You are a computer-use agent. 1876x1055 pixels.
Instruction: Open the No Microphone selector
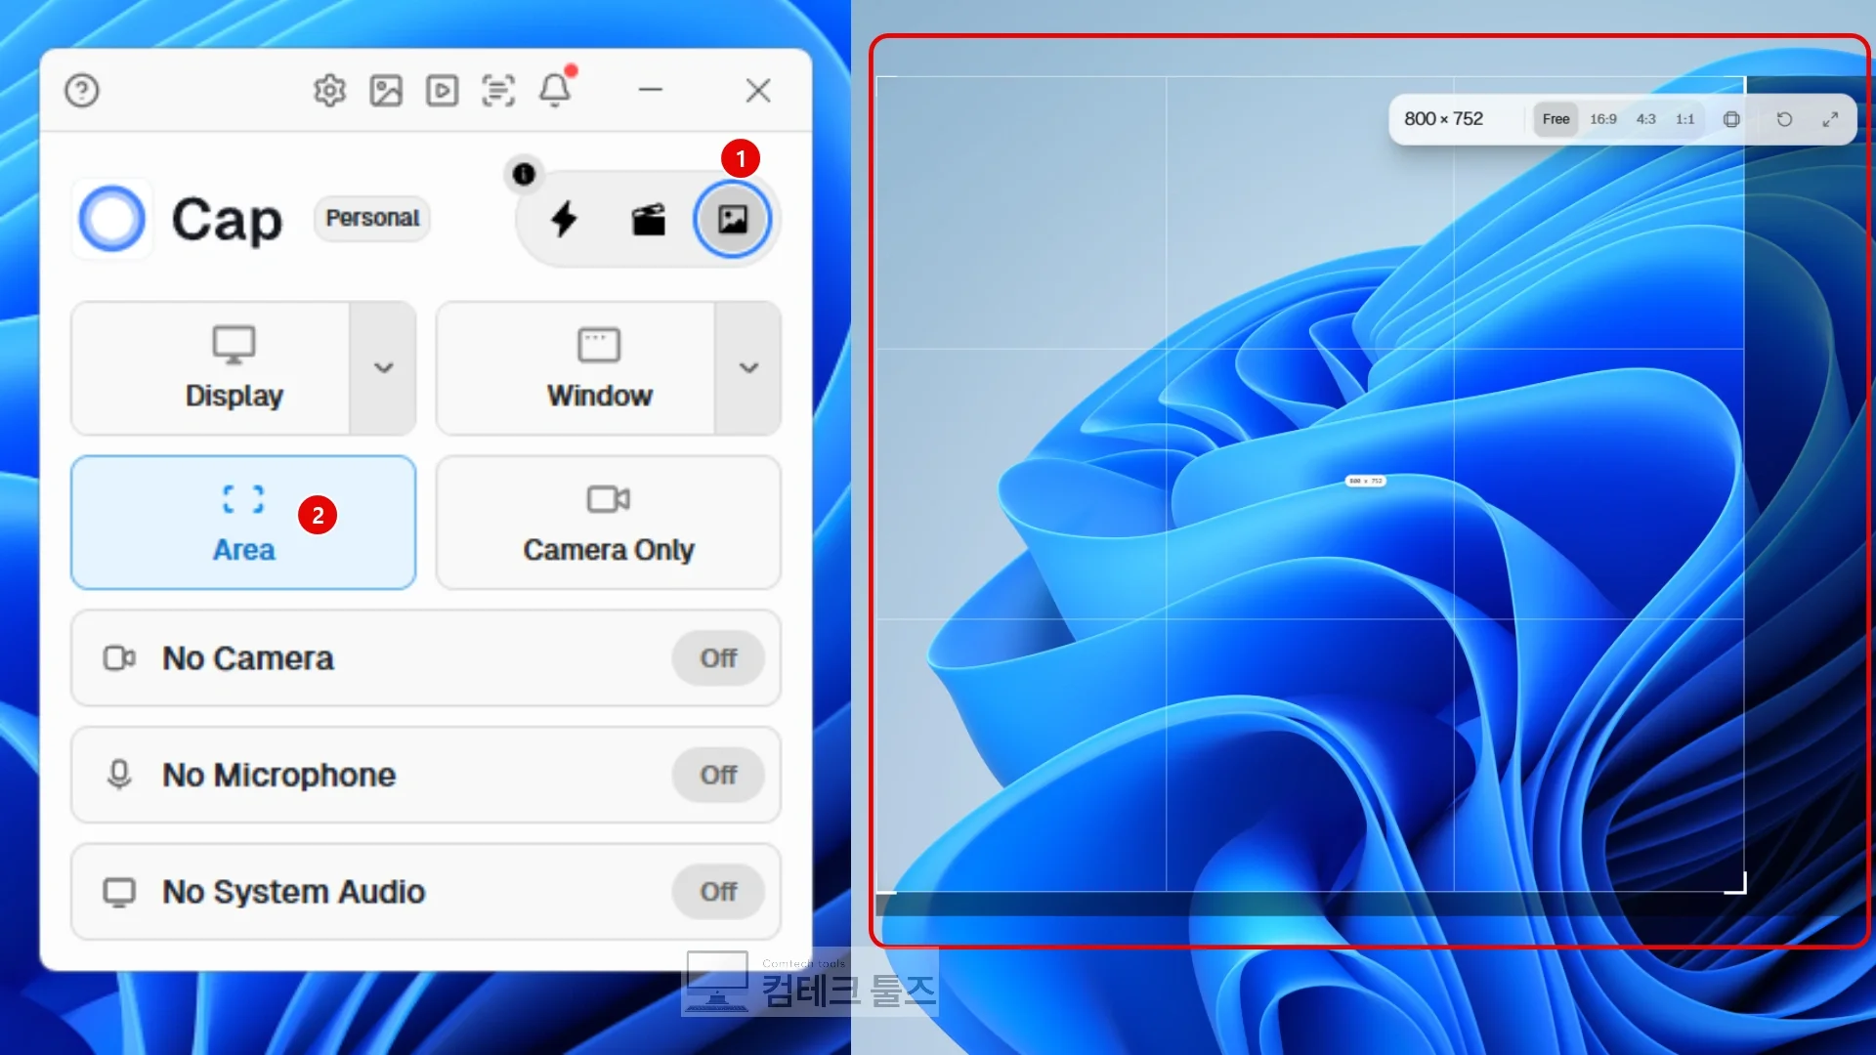pos(425,775)
